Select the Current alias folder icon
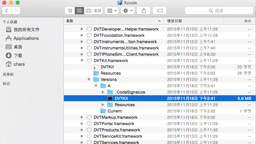The width and height of the screenshot is (256, 144). (103, 111)
